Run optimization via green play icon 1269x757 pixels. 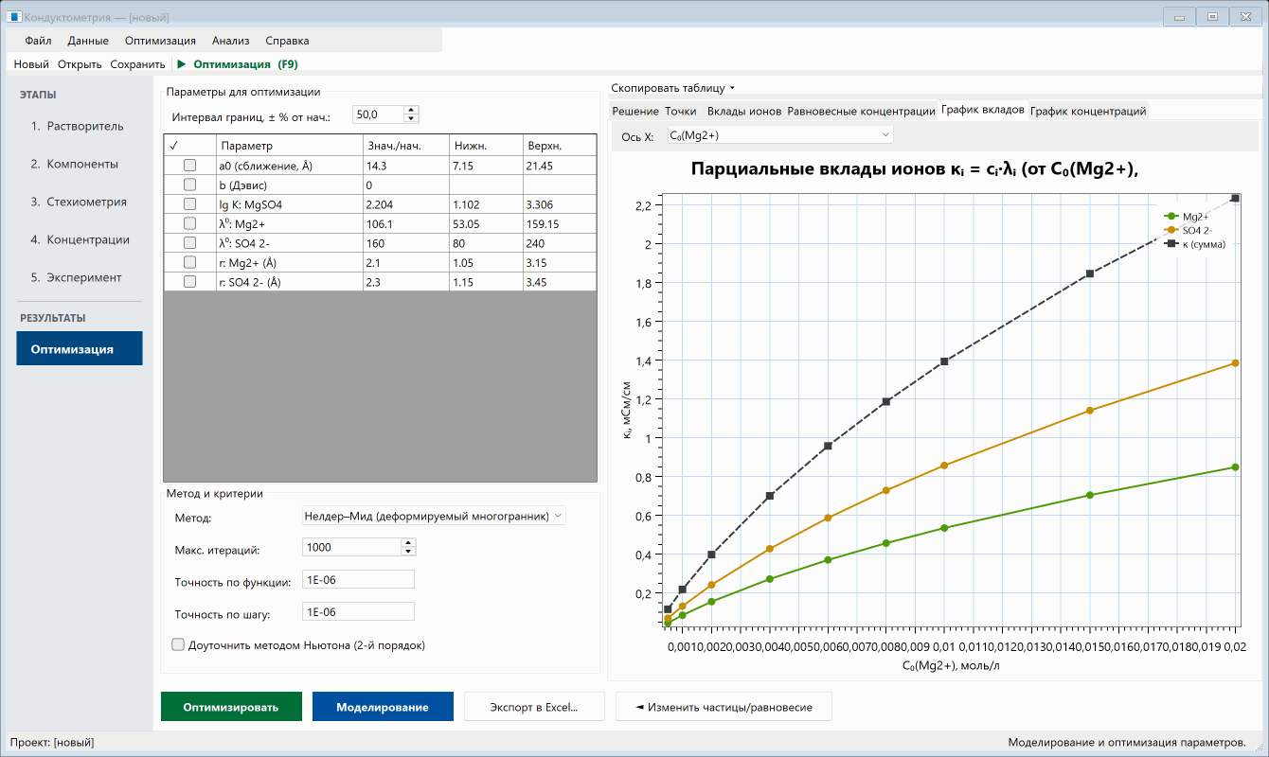pyautogui.click(x=181, y=64)
